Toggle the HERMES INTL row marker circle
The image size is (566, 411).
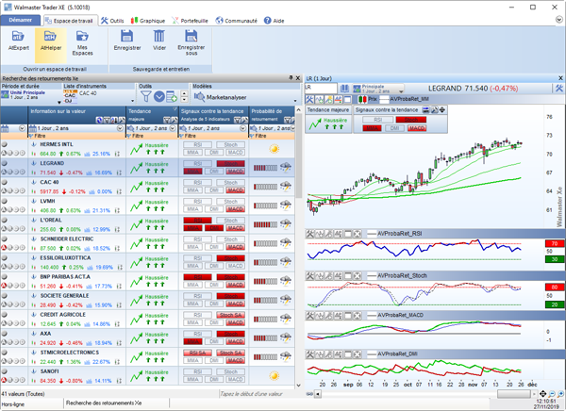5,144
